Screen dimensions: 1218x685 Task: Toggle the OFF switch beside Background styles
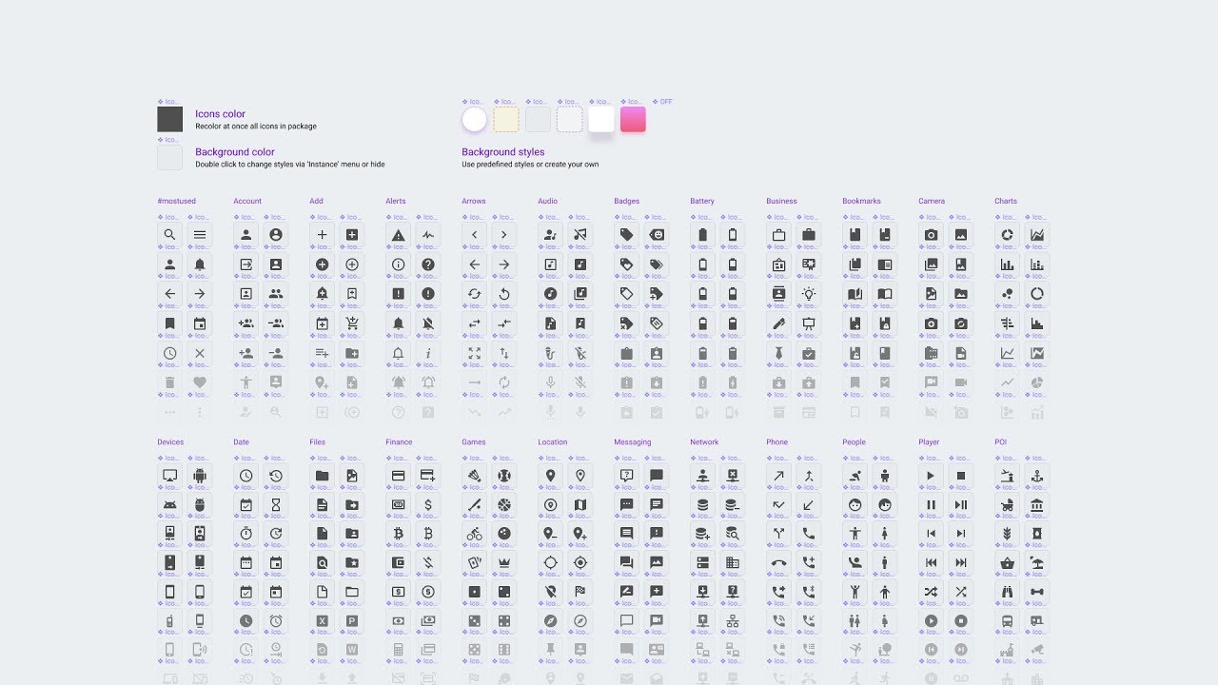tap(665, 101)
